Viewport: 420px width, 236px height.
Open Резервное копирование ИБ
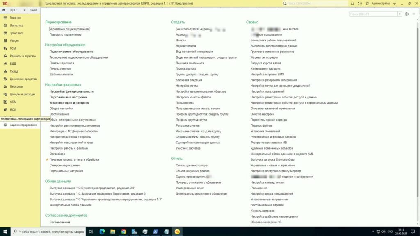(268, 143)
